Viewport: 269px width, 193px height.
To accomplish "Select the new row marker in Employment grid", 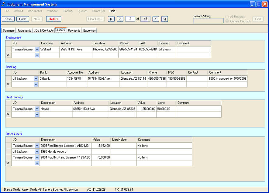I will (x=8, y=55).
